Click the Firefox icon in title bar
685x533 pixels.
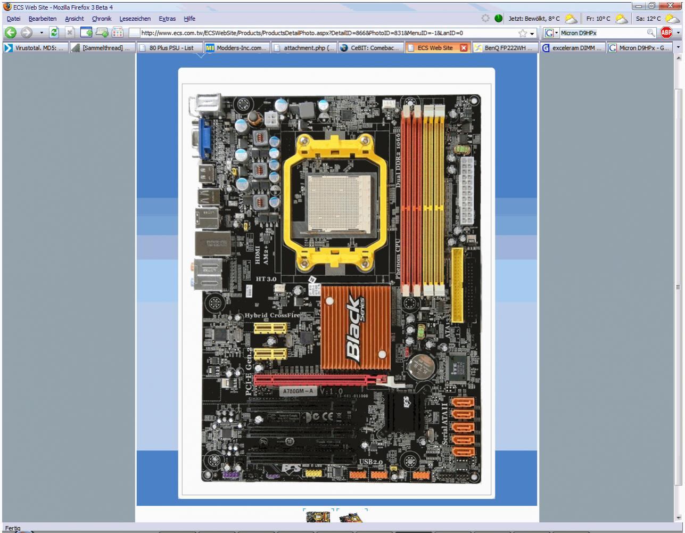click(x=7, y=7)
